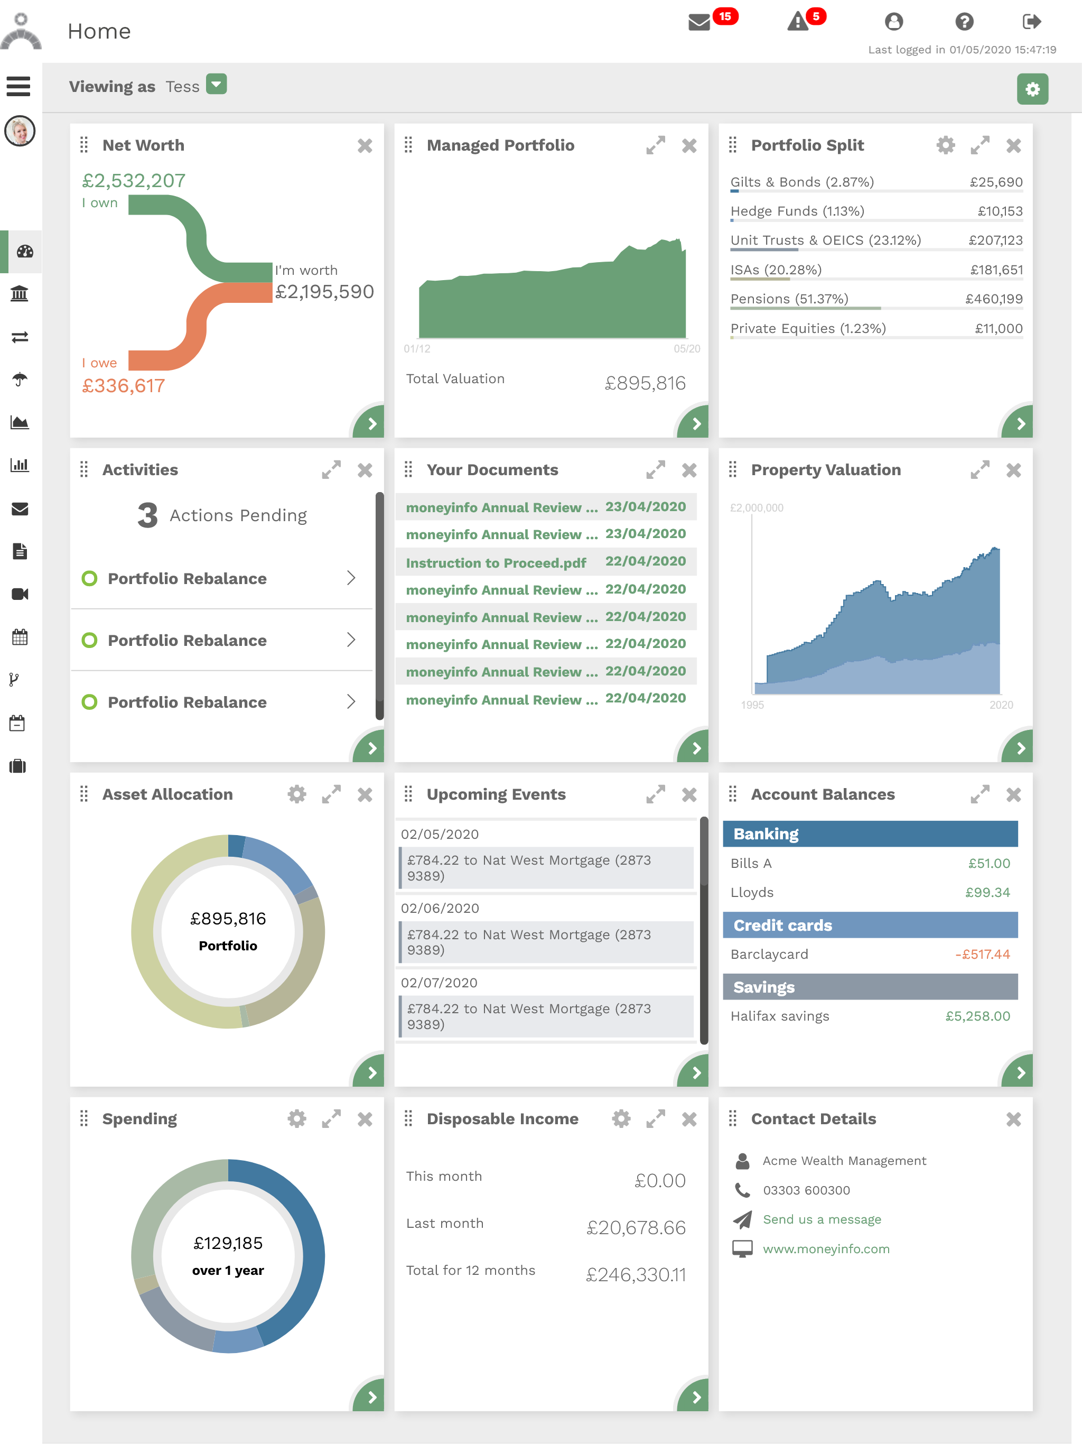Screen dimensions: 1082x1444
Task: Toggle the third Portfolio Rebalance status circle
Action: point(89,702)
